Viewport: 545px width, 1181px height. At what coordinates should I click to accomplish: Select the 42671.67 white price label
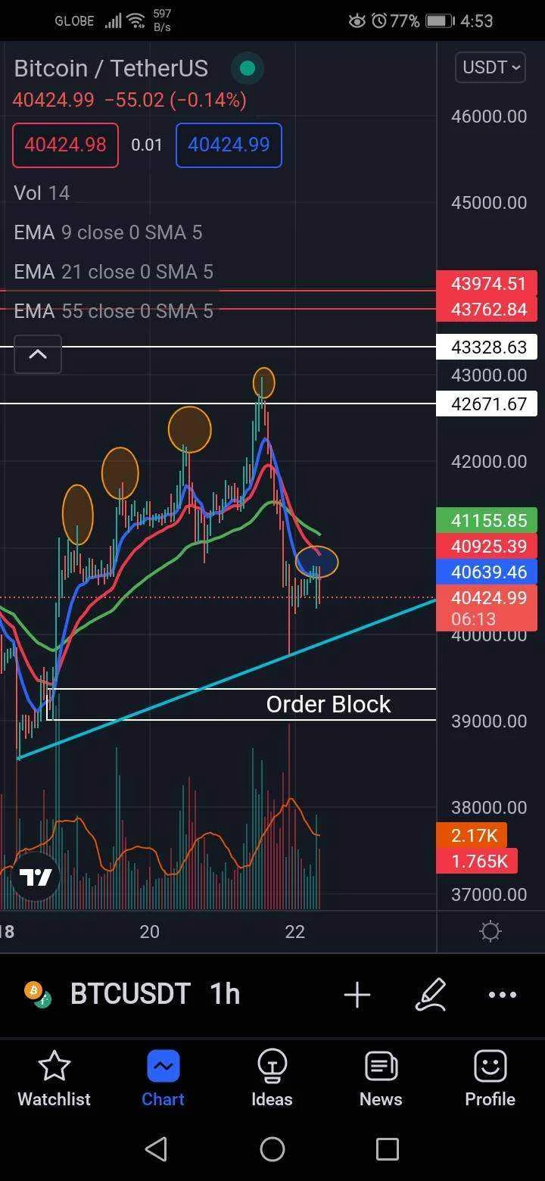(487, 404)
